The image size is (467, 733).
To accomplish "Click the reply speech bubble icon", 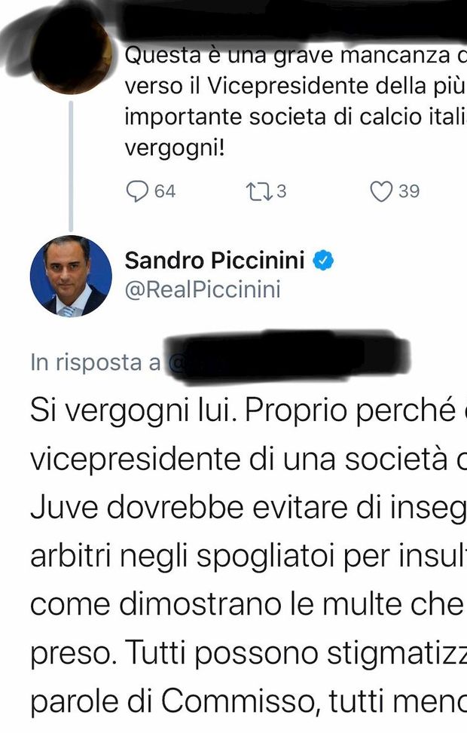I will click(x=137, y=191).
